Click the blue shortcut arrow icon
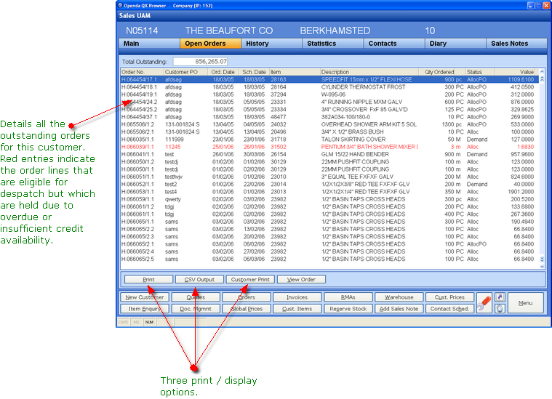 (500, 297)
